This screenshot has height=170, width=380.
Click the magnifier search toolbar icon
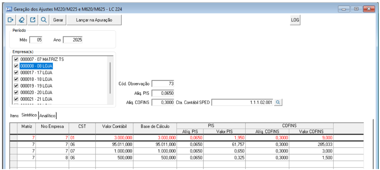(44, 20)
